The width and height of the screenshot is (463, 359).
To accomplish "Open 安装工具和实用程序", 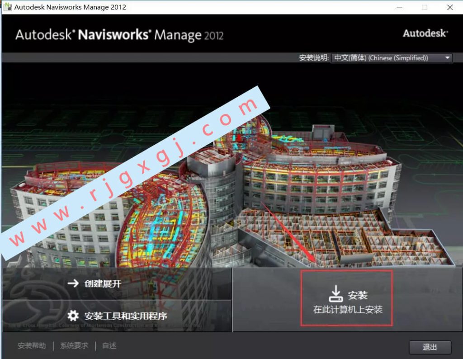I will pyautogui.click(x=126, y=316).
